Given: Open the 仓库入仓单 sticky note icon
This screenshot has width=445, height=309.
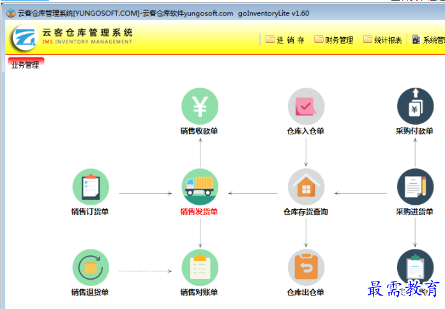Looking at the screenshot, I should pos(306,106).
